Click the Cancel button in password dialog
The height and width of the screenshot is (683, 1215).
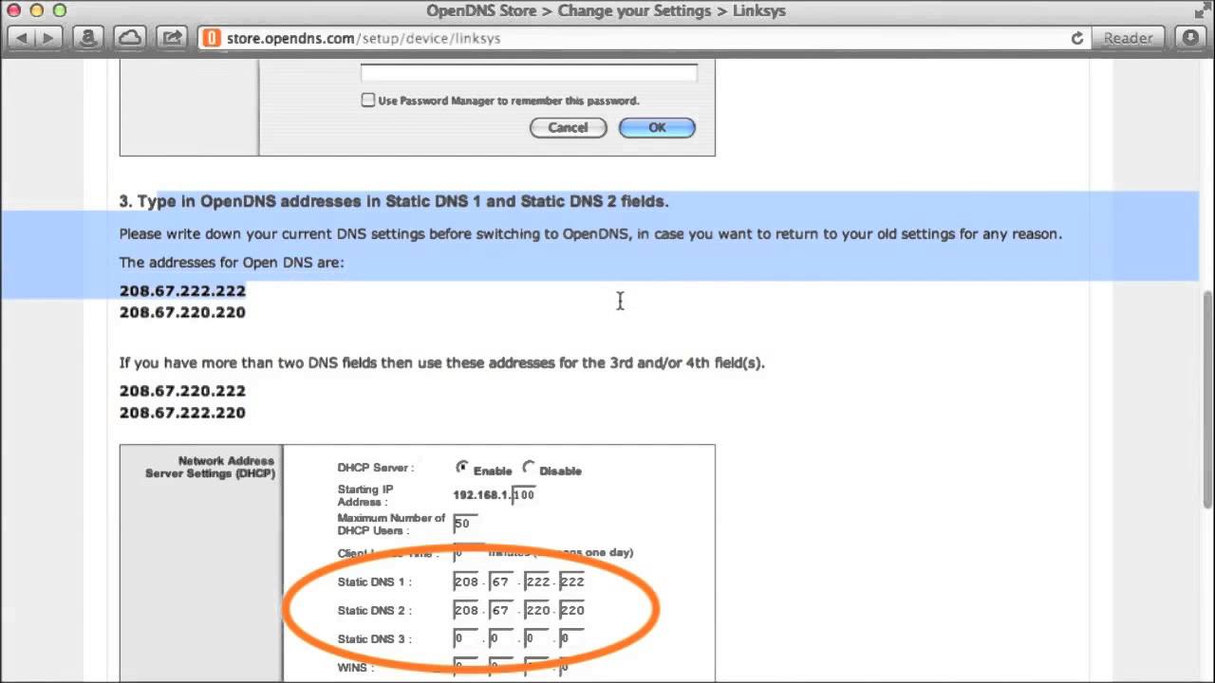click(x=568, y=127)
